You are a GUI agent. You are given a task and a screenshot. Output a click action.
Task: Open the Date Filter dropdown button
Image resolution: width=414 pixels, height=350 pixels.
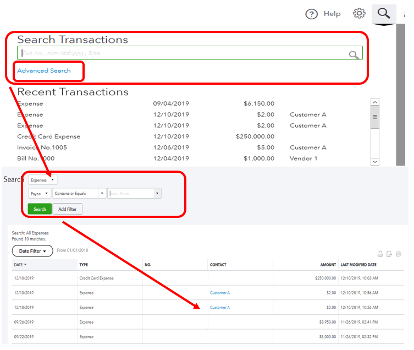point(32,251)
